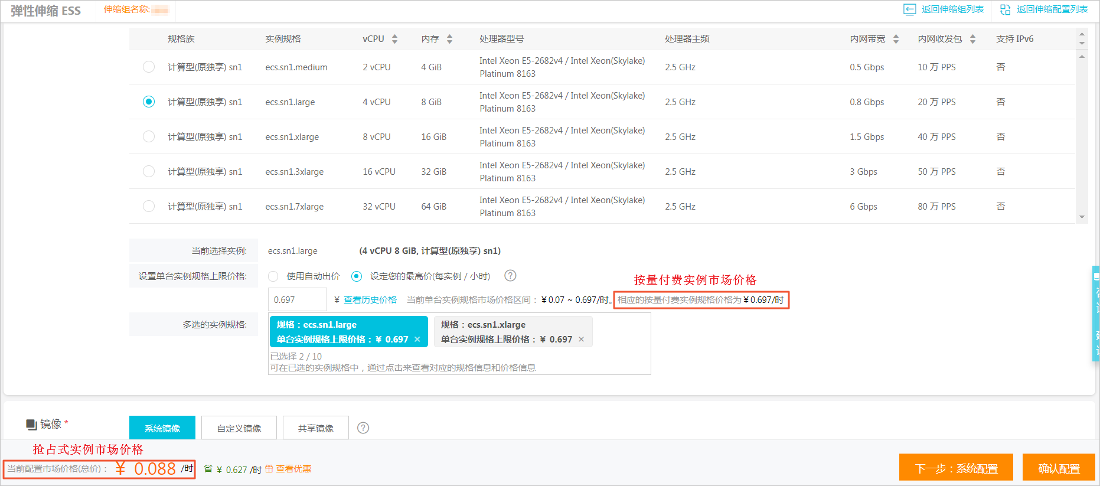Viewport: 1100px width, 486px height.
Task: Click the 处理器主频 column header
Action: (687, 39)
